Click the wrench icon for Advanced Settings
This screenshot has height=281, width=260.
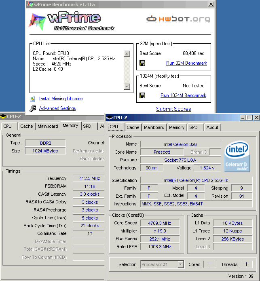[33, 108]
